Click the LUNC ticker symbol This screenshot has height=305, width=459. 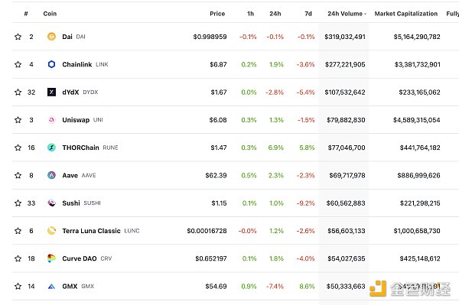click(132, 231)
